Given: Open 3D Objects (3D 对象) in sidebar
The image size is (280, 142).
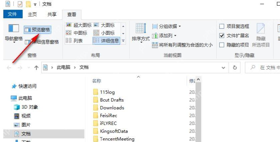Looking at the screenshot, I should pyautogui.click(x=26, y=107).
